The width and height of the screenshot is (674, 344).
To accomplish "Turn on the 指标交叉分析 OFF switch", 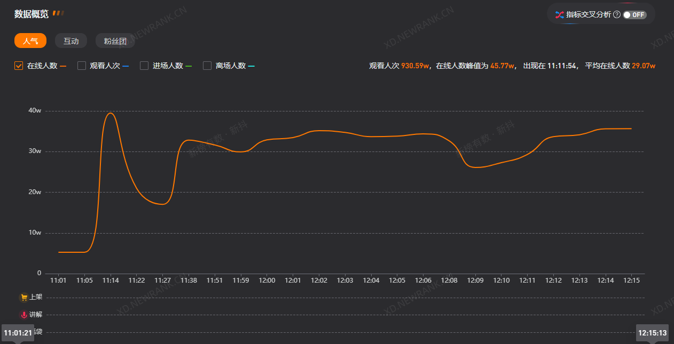I will click(x=634, y=15).
